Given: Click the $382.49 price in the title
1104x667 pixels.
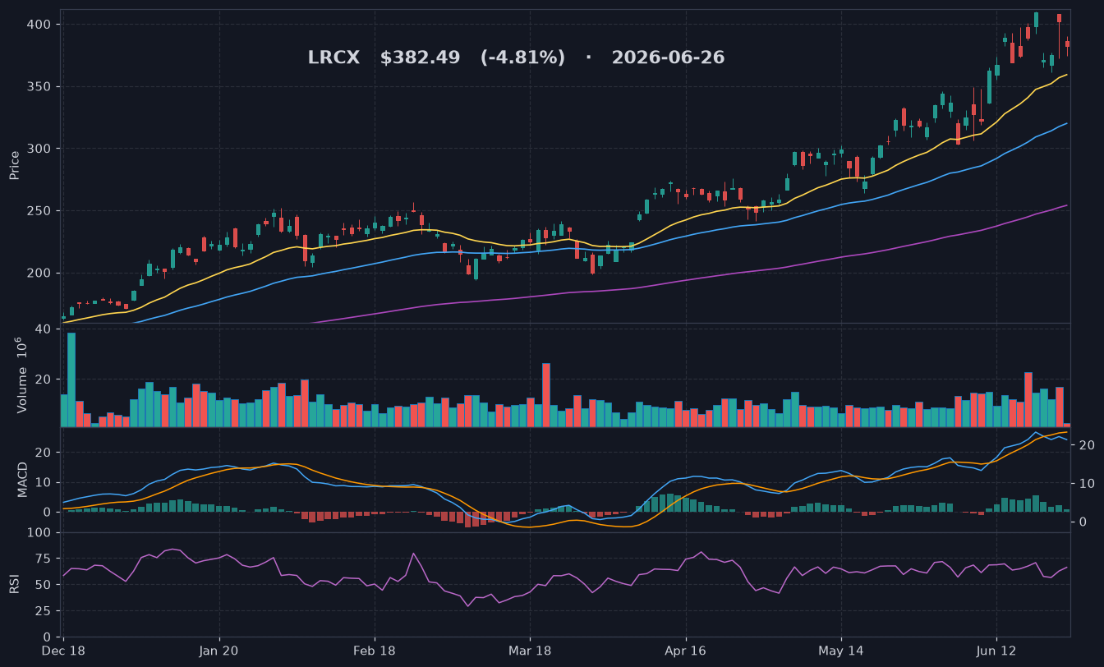Looking at the screenshot, I should [420, 58].
